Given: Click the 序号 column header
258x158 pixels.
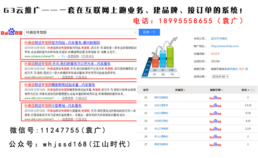Looking at the screenshot, I should click(x=146, y=90).
